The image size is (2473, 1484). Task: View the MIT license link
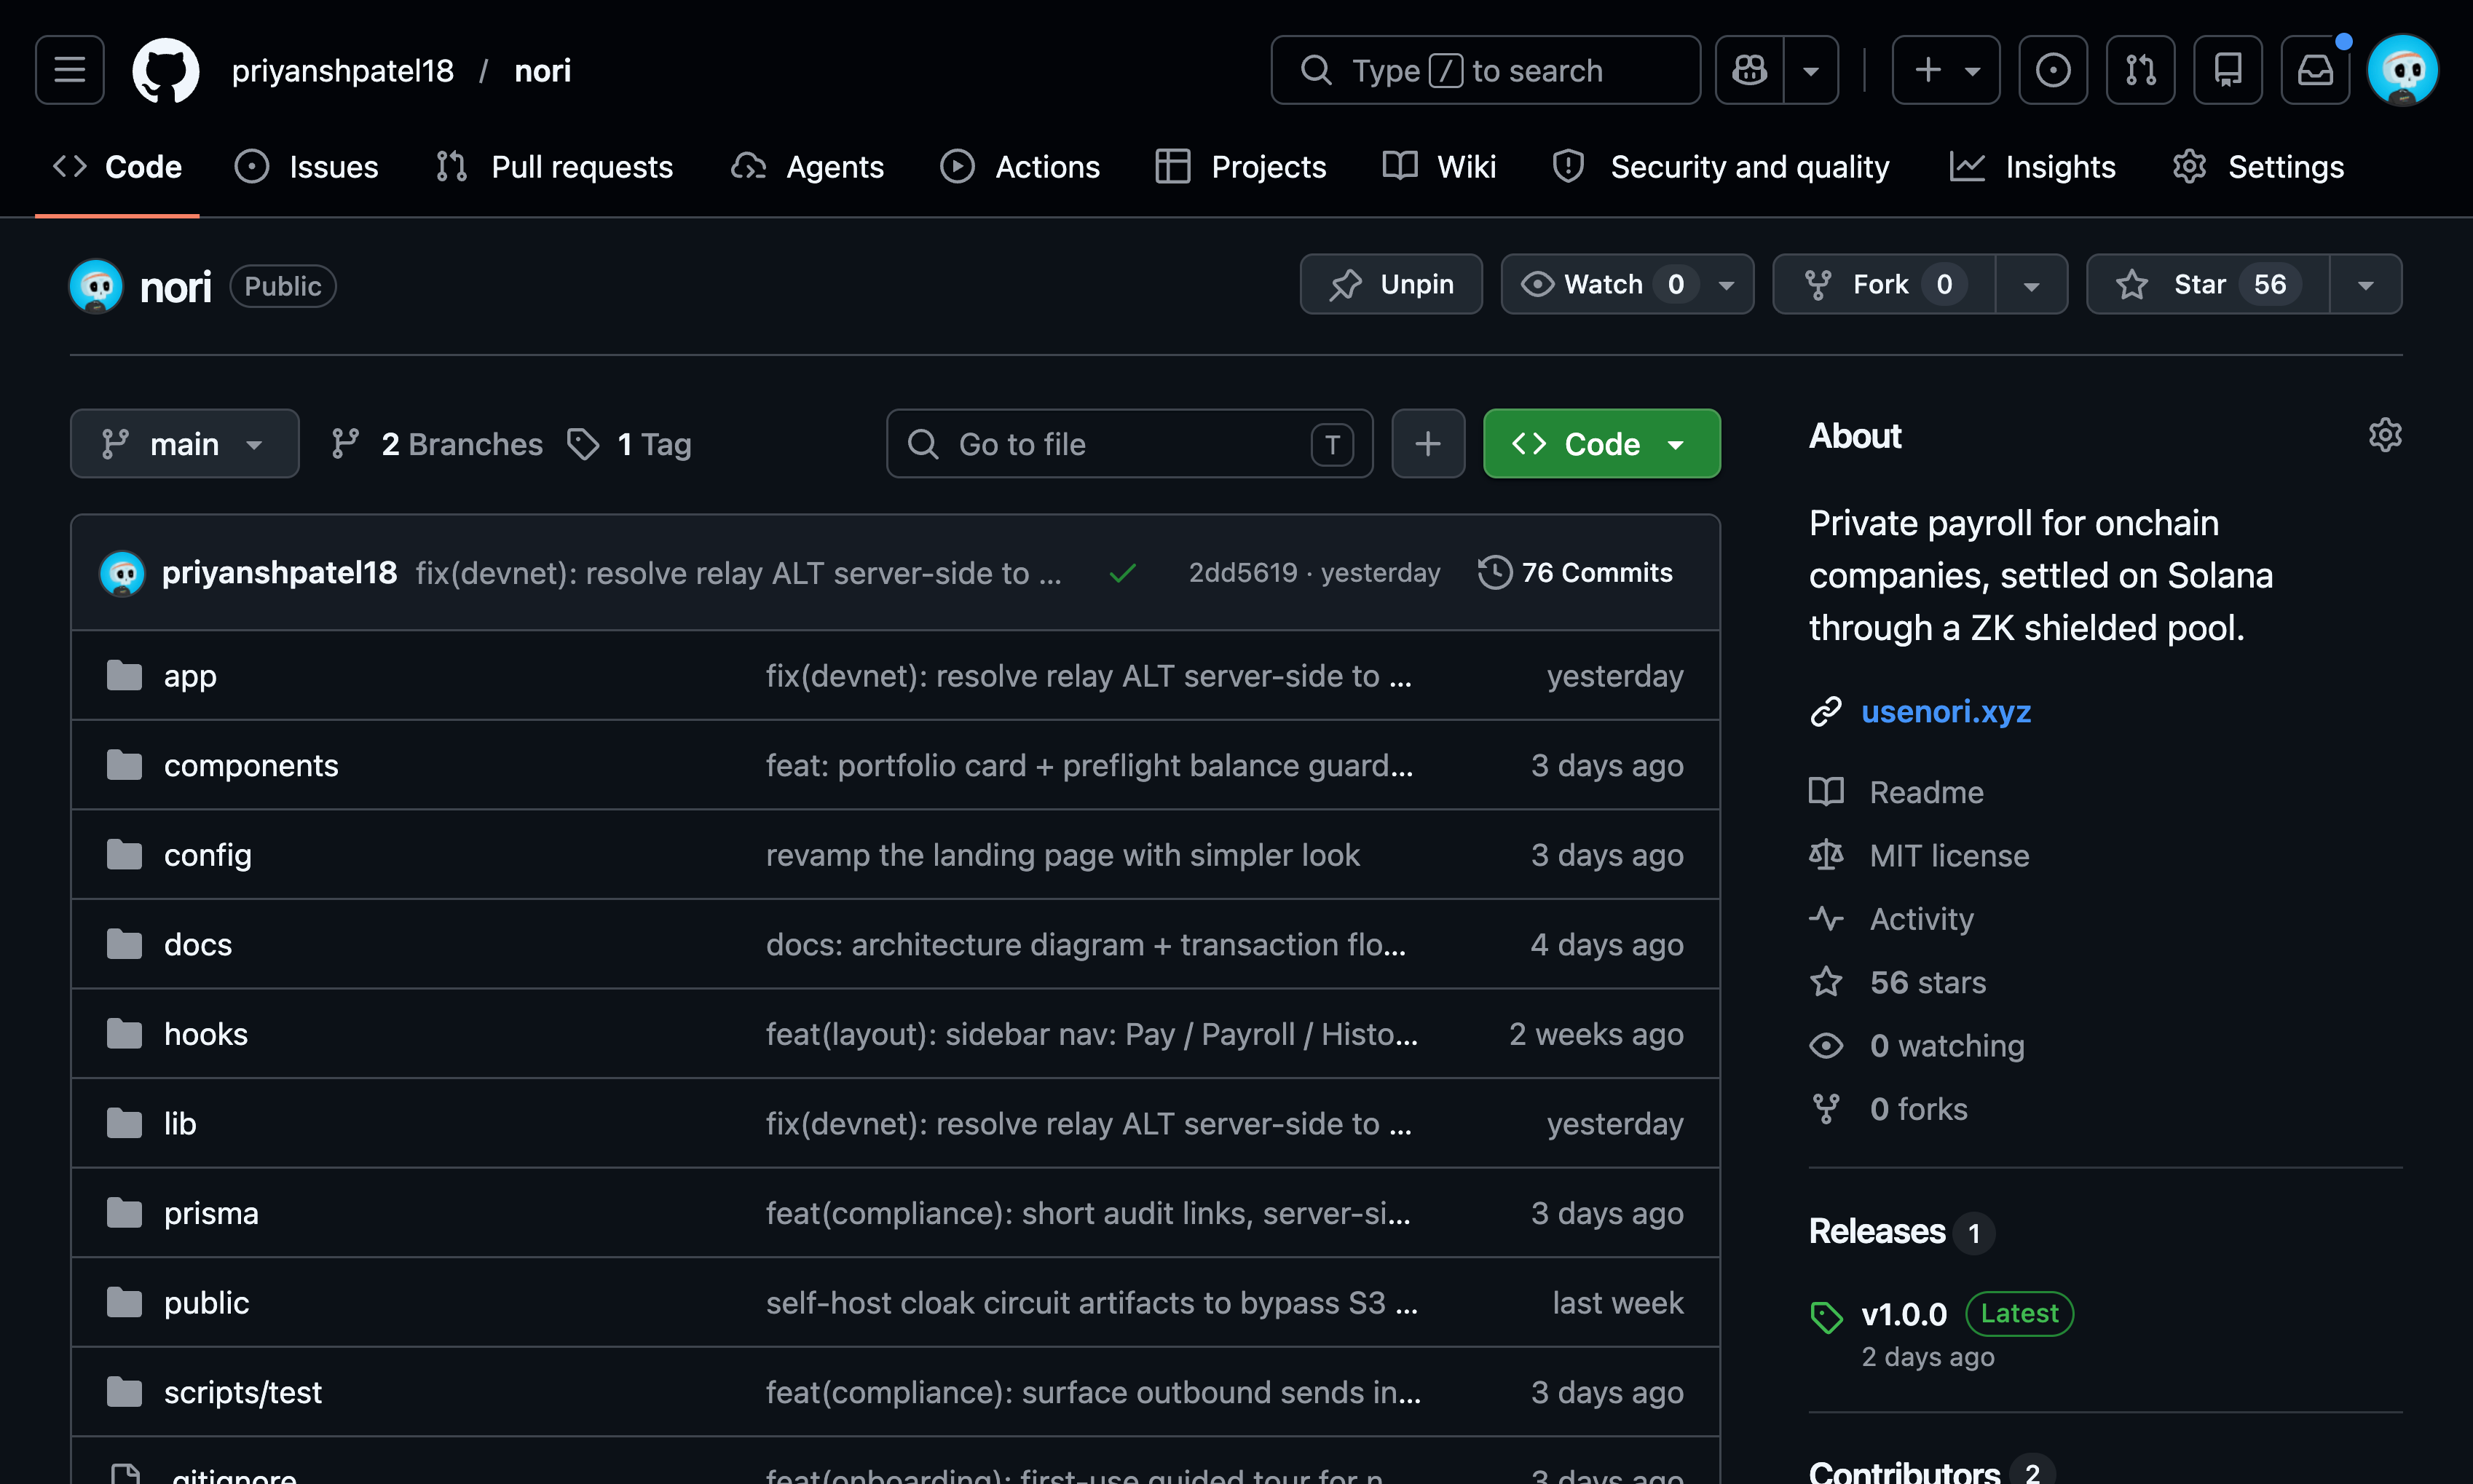(1920, 856)
